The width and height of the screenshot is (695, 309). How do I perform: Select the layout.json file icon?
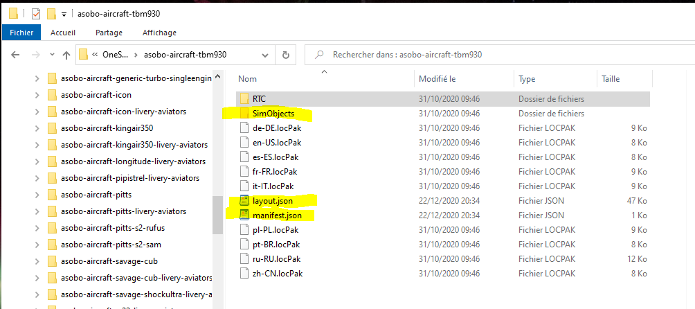click(x=244, y=200)
